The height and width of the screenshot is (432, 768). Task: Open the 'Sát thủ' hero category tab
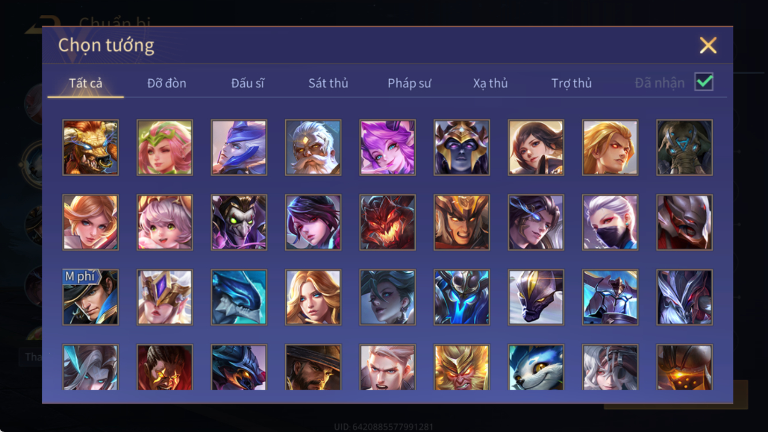click(x=328, y=83)
